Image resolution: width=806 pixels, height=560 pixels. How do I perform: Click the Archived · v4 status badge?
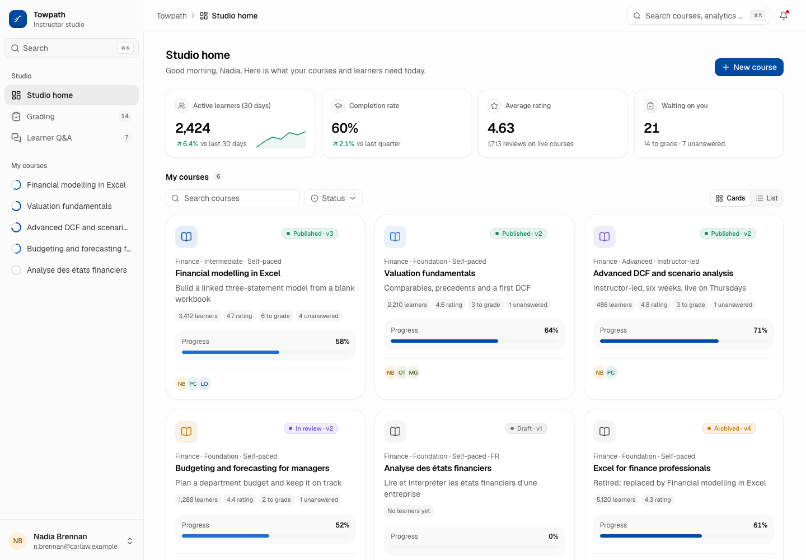click(x=729, y=428)
